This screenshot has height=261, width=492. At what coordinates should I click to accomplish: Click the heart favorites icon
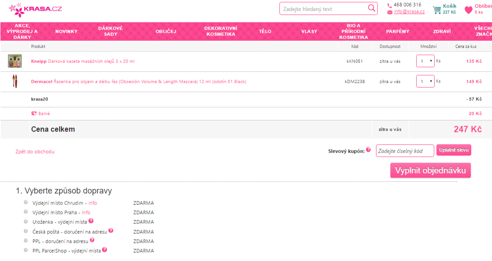[x=469, y=10]
